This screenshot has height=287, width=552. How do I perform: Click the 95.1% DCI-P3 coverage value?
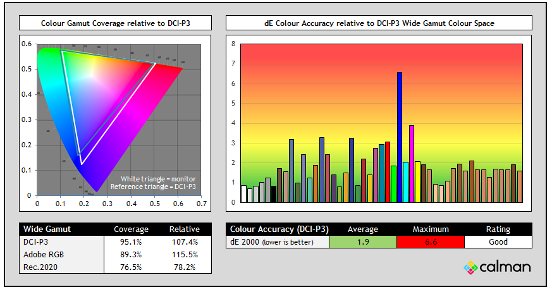[x=131, y=241]
